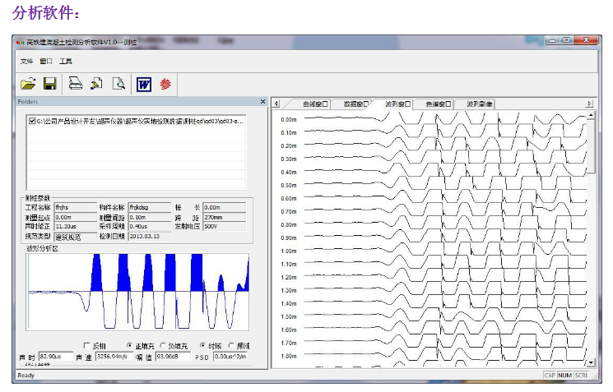Click the save floppy disk icon

(x=49, y=84)
